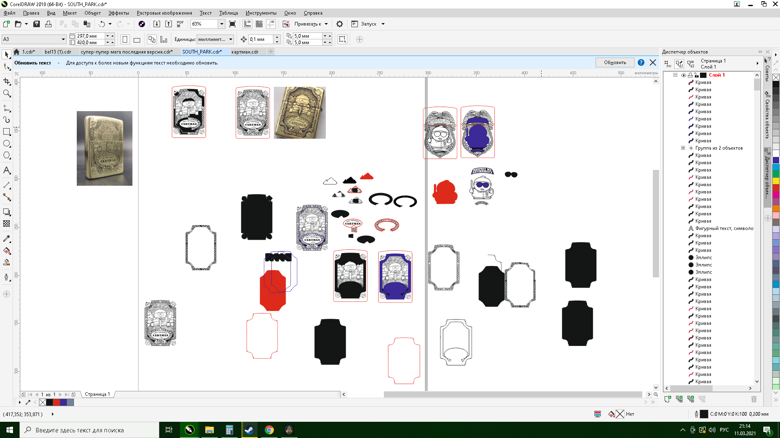Image resolution: width=780 pixels, height=438 pixels.
Task: Click the help question mark button
Action: (641, 62)
